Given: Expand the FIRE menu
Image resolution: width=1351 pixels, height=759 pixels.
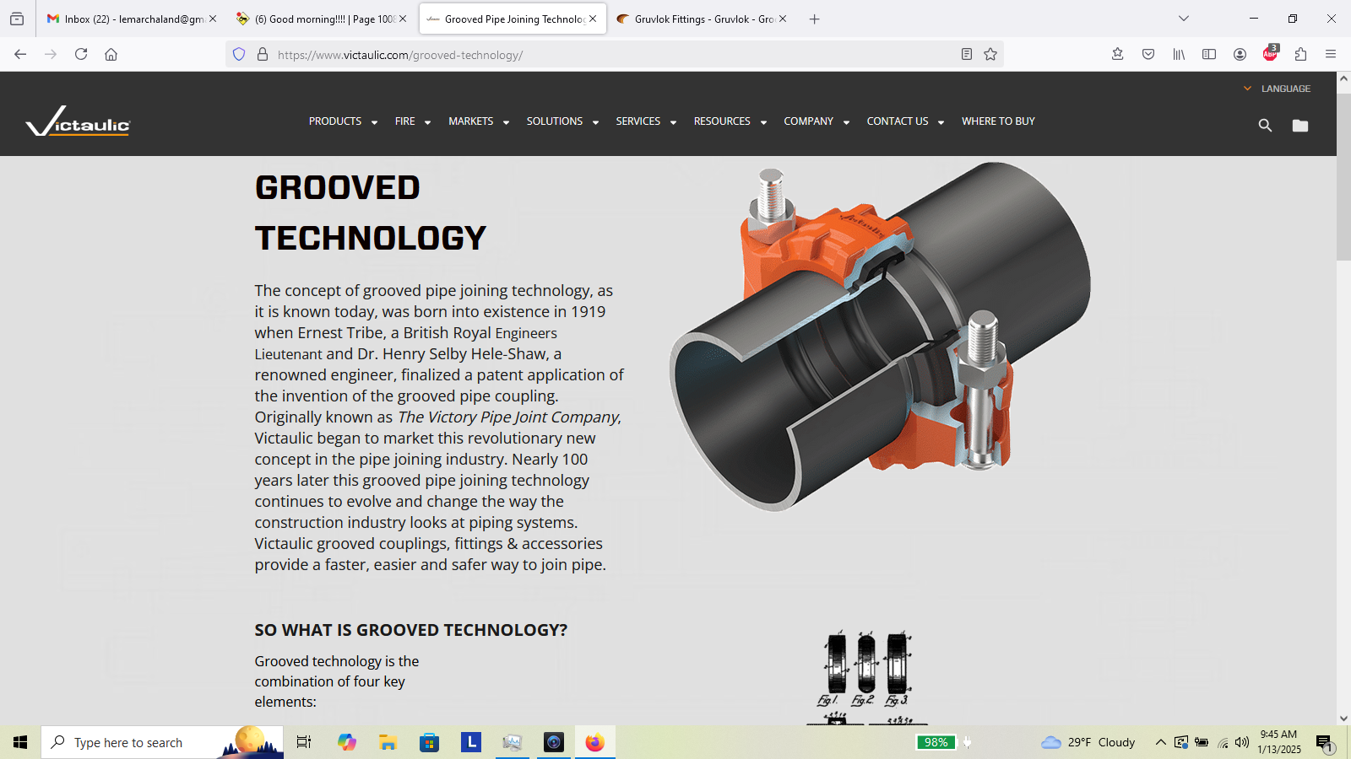Looking at the screenshot, I should 413,121.
